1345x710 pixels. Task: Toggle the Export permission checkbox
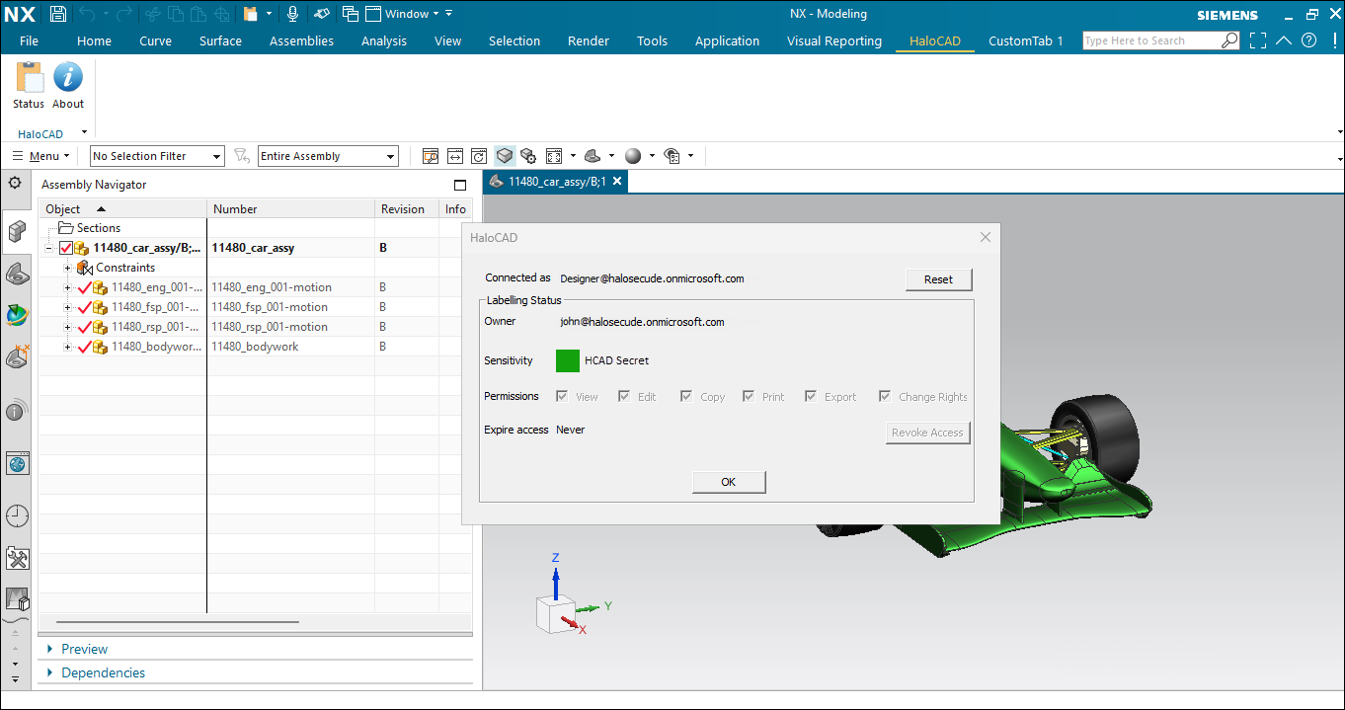pos(811,395)
